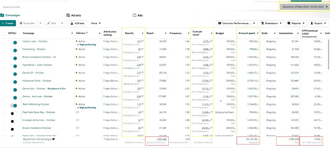Toggle off Derma - Hair Lose - October campaign
This screenshot has height=148, width=330.
(14, 98)
